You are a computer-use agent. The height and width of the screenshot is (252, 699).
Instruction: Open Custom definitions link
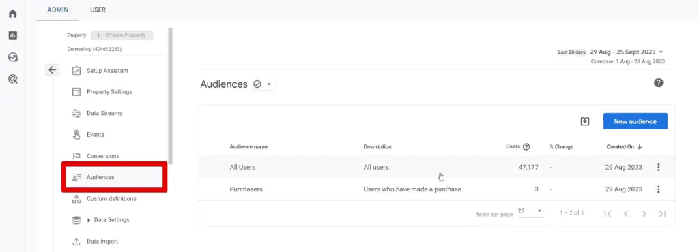(x=111, y=199)
